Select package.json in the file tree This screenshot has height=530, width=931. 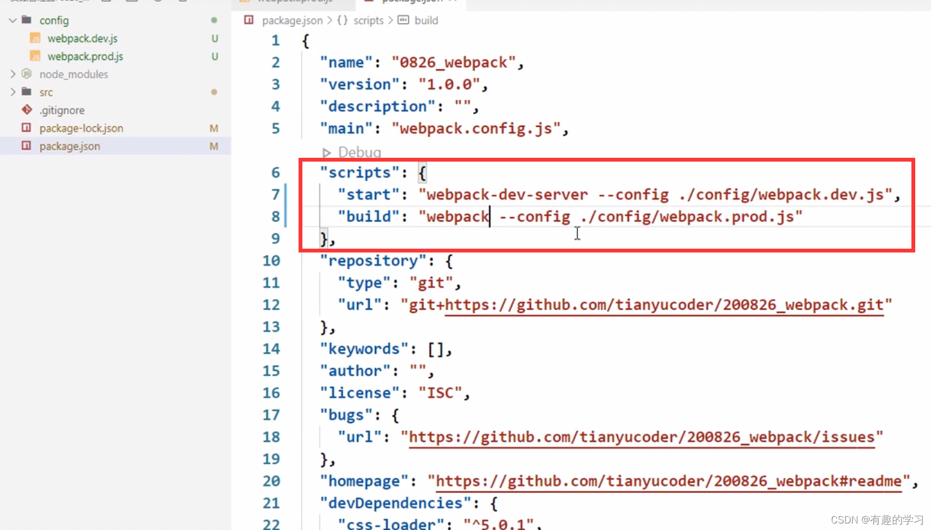70,146
